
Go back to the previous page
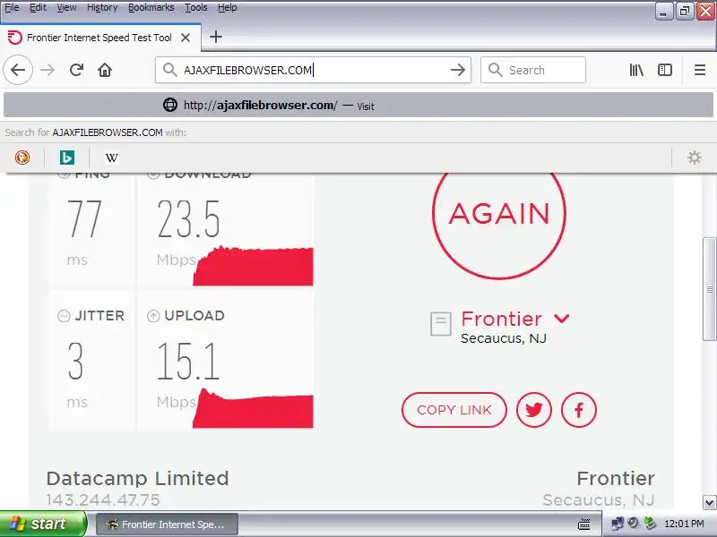18,70
